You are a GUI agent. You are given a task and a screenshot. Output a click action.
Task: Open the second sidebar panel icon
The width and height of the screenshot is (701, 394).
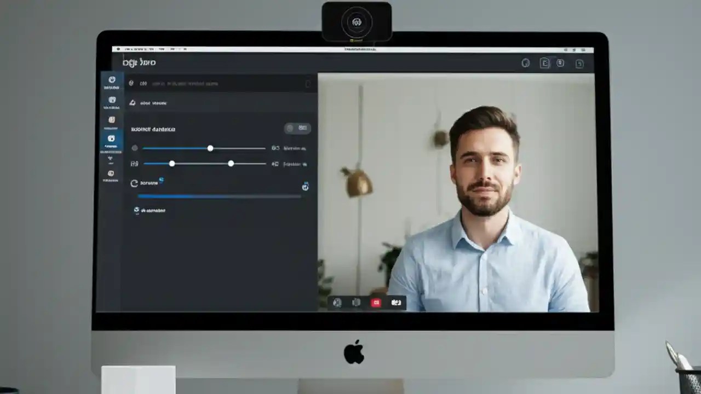112,100
